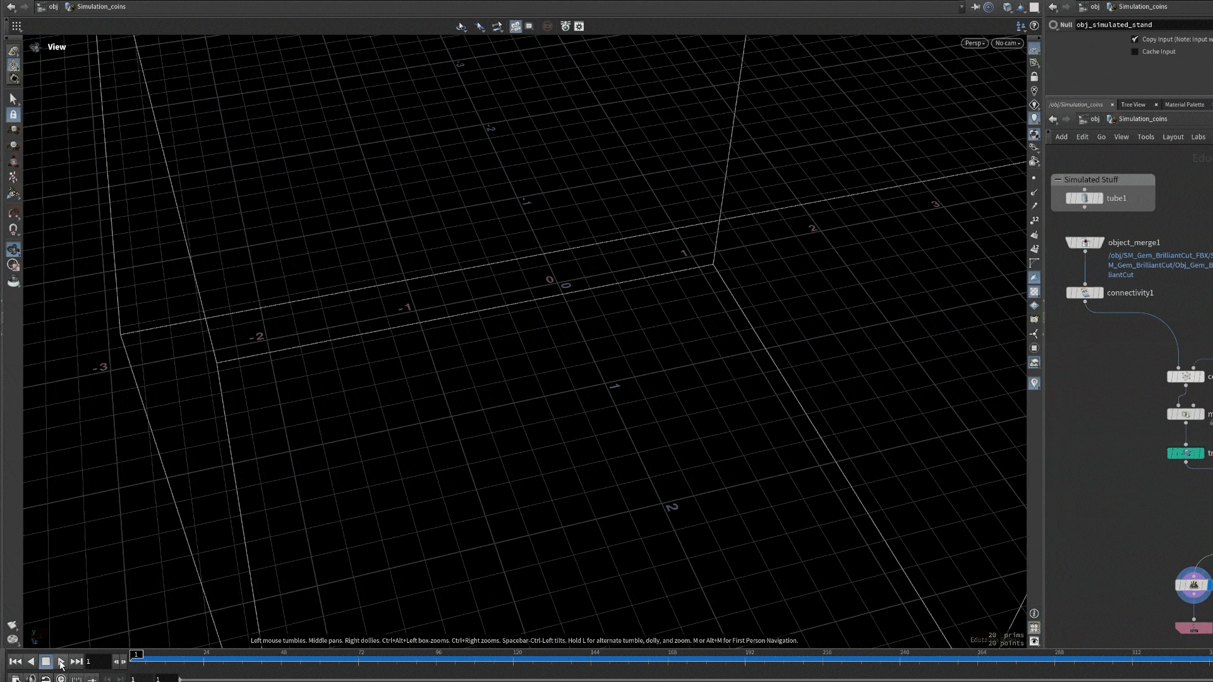Uncheck the Copy Input checkbox
The height and width of the screenshot is (682, 1213).
pyautogui.click(x=1135, y=39)
